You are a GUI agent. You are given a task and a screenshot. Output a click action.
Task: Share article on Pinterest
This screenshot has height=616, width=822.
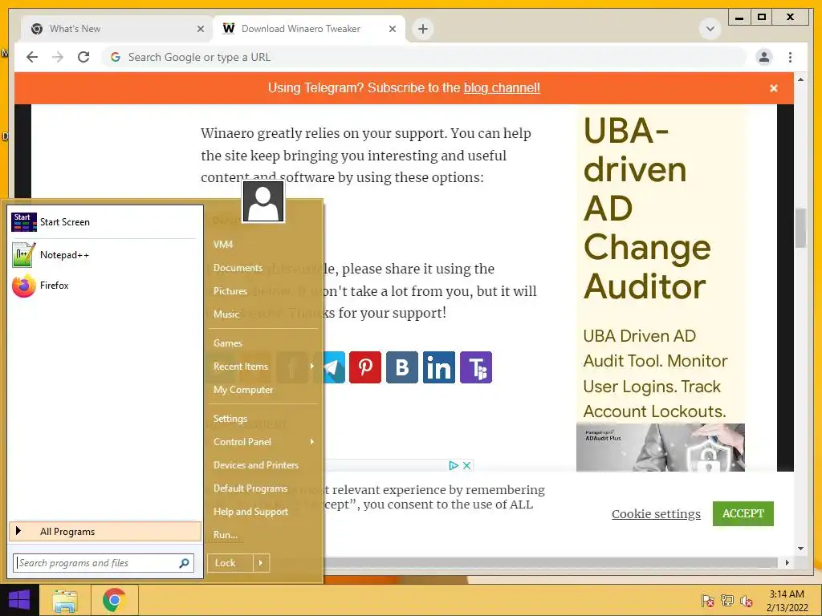(x=365, y=367)
